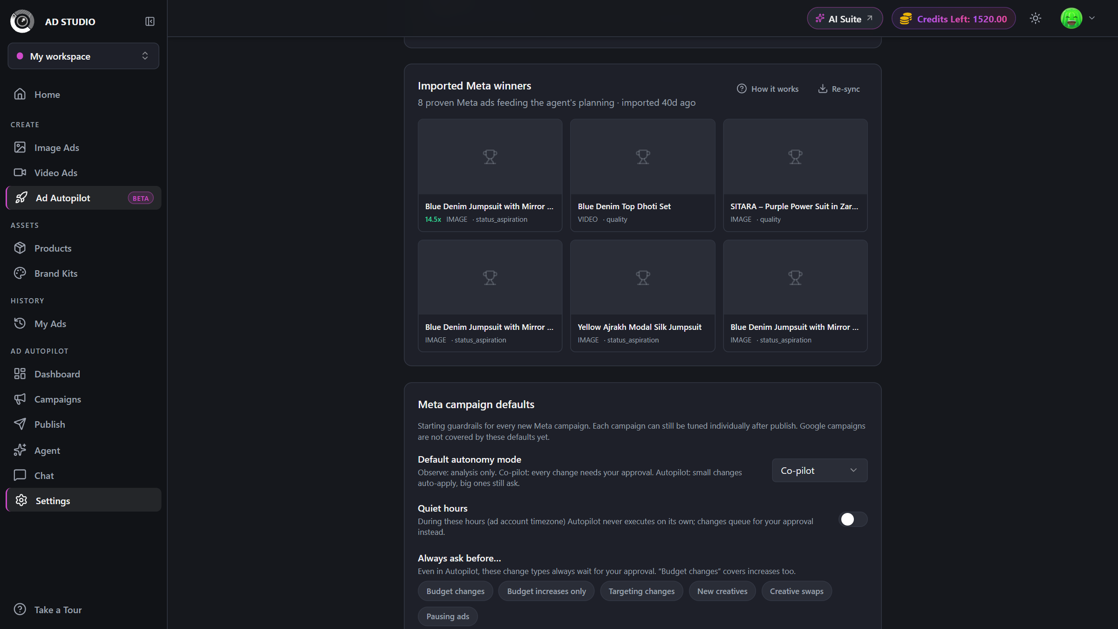Click the Image Ads picture icon

(20, 147)
